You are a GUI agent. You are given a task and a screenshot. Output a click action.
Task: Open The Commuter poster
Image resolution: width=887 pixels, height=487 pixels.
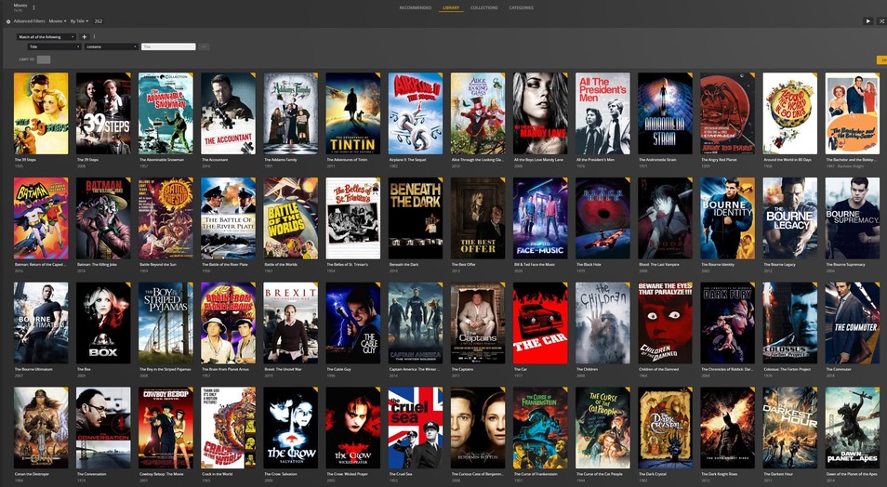(852, 323)
